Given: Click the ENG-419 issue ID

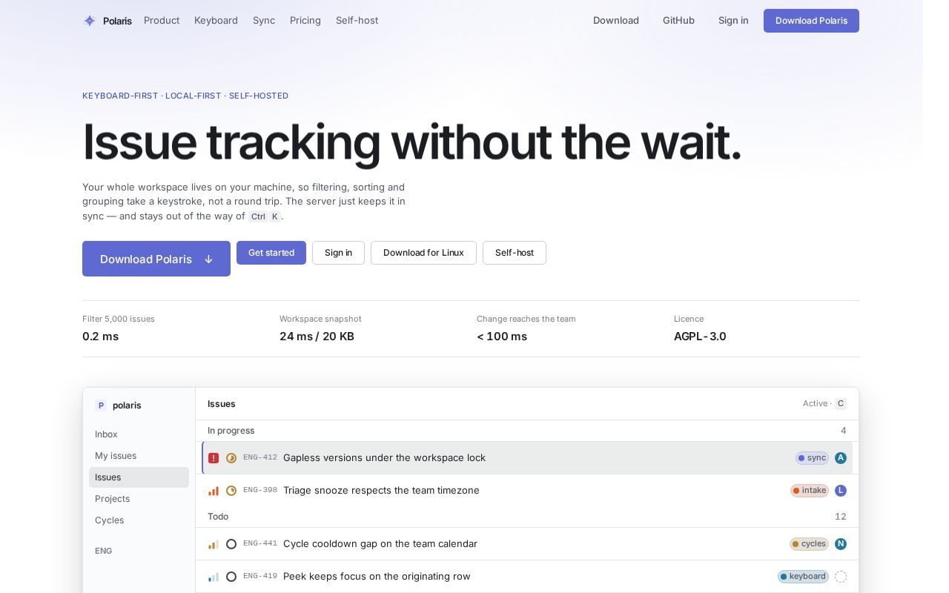Looking at the screenshot, I should 260,577.
